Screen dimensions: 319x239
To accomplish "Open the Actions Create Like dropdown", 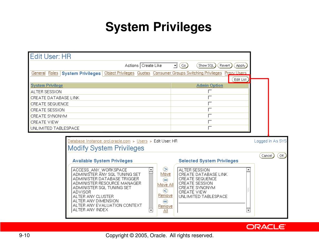I will coord(159,66).
